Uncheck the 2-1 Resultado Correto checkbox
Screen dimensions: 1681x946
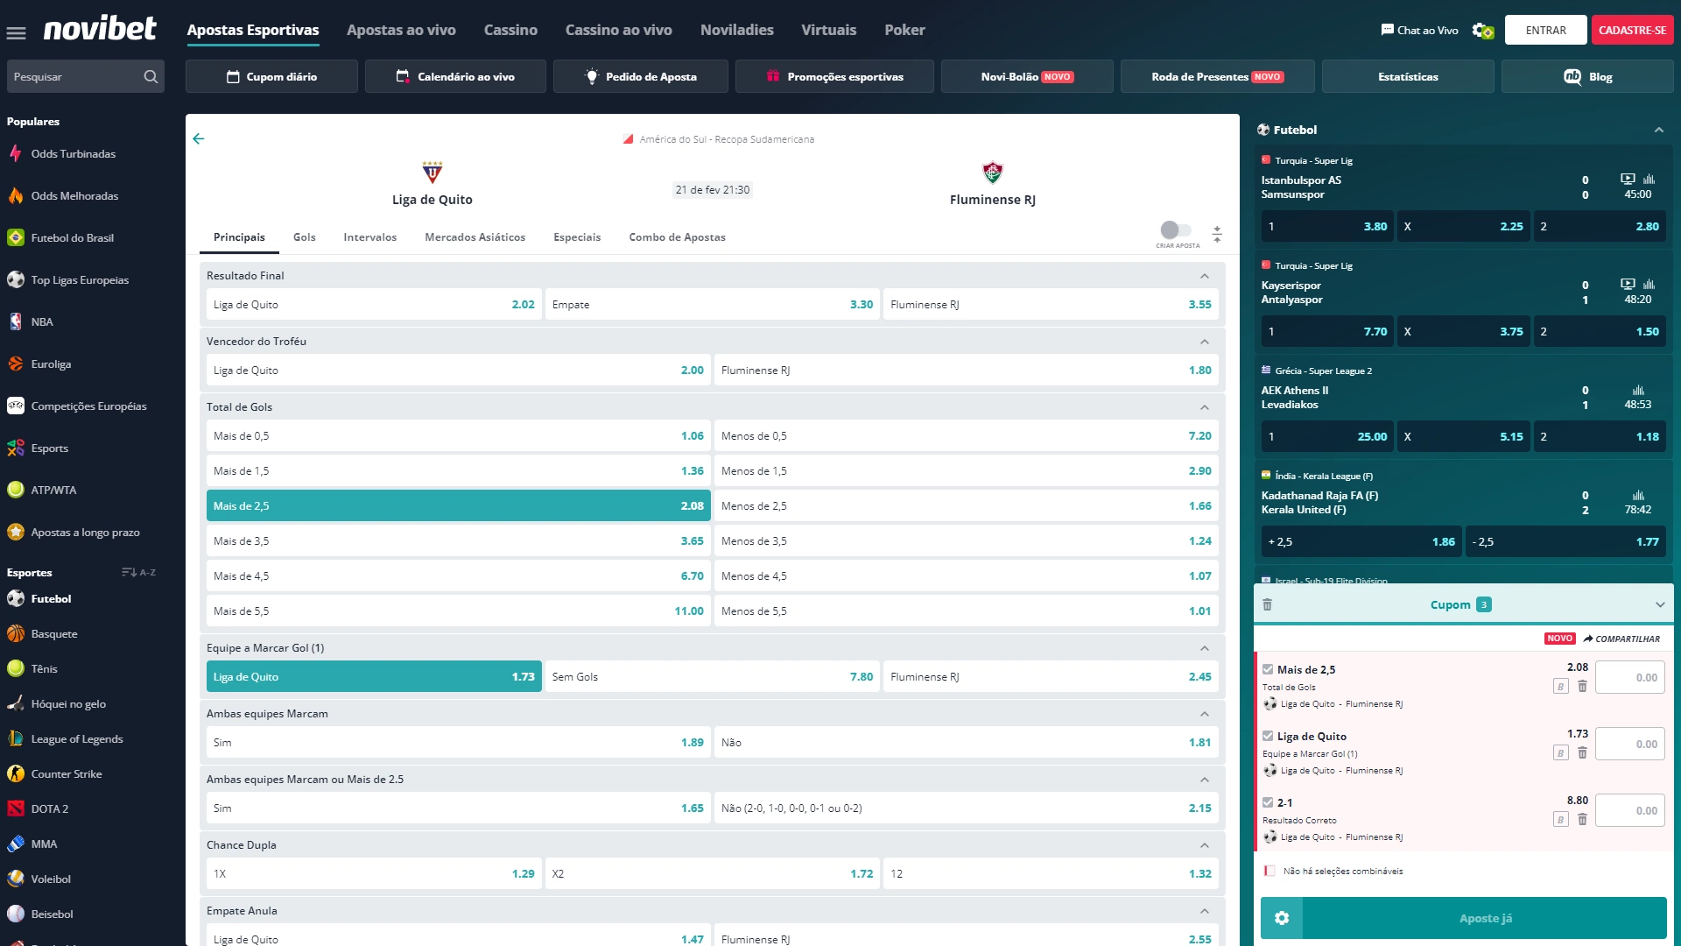pyautogui.click(x=1268, y=802)
